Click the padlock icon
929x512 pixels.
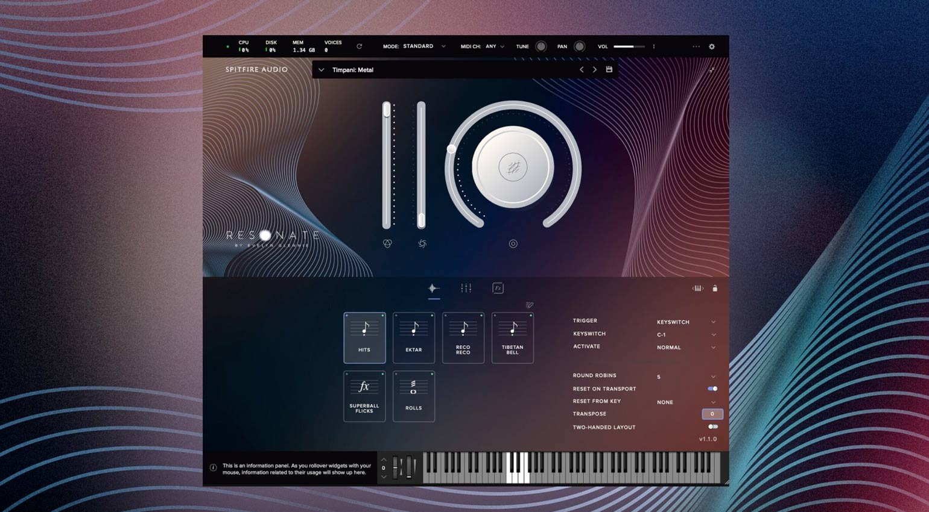tap(715, 289)
